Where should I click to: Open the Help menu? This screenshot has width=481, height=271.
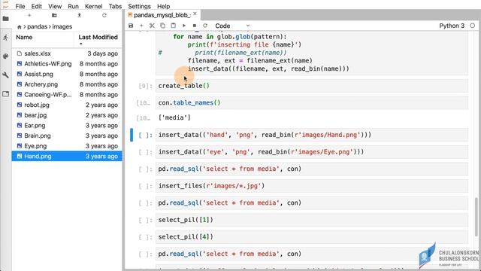click(x=164, y=6)
